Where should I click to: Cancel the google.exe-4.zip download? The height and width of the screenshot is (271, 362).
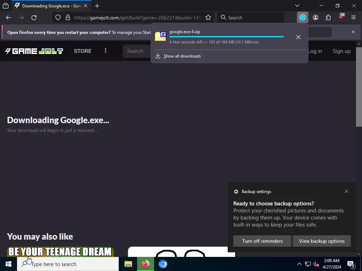pyautogui.click(x=298, y=37)
